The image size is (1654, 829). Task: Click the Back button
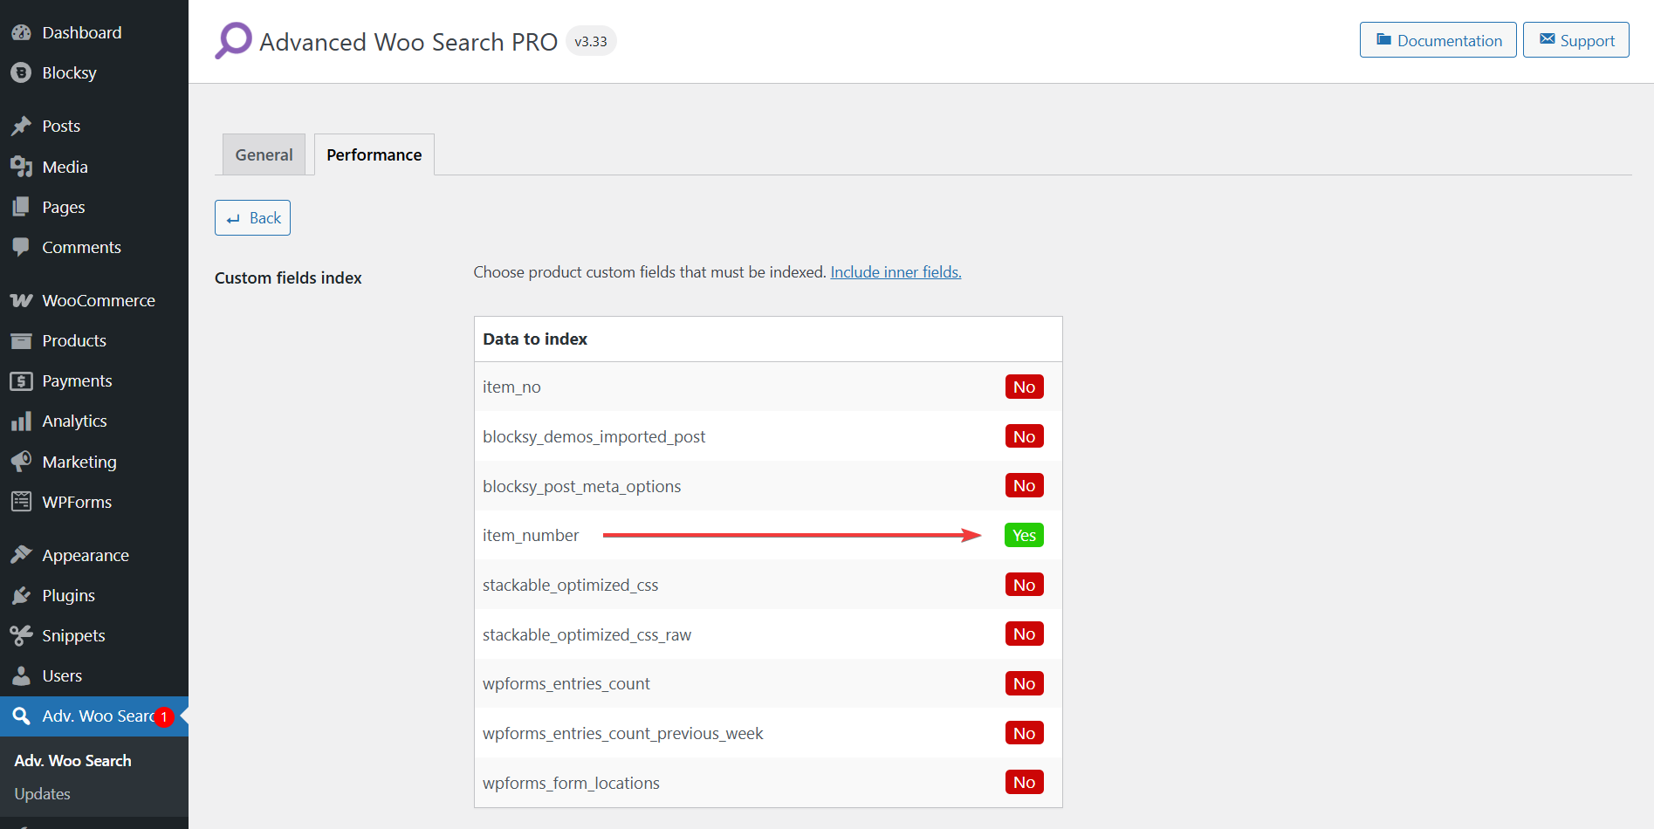tap(252, 218)
